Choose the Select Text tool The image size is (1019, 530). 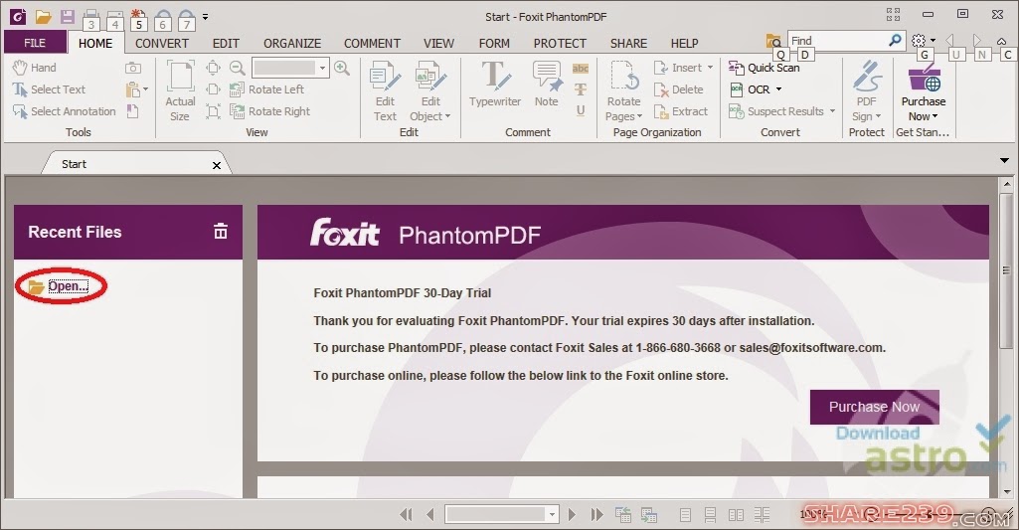50,89
